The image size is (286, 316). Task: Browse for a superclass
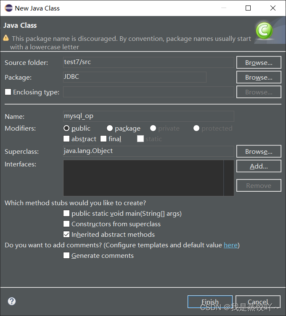258,151
